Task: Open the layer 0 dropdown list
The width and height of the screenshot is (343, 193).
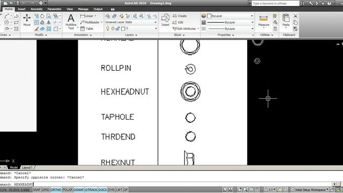Action: click(x=156, y=28)
